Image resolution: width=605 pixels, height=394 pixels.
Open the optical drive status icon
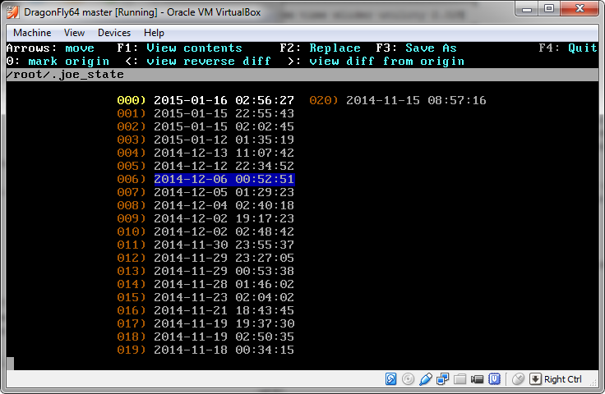click(x=409, y=379)
